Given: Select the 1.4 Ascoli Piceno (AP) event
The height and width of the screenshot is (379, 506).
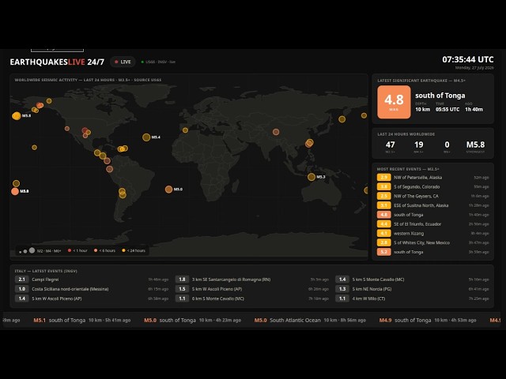Looking at the screenshot, I should click(92, 298).
